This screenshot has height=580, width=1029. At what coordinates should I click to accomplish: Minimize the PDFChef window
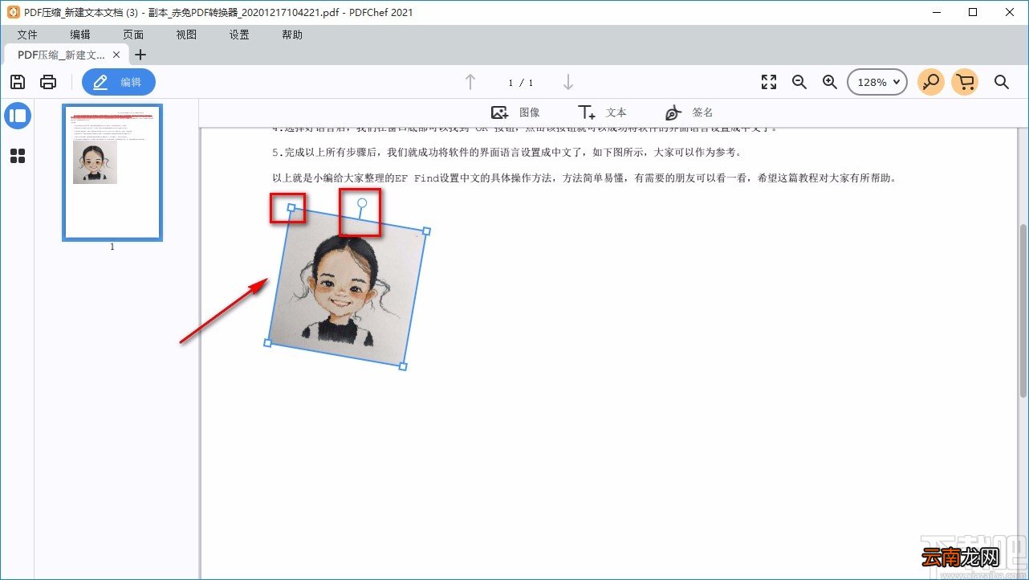pos(936,12)
